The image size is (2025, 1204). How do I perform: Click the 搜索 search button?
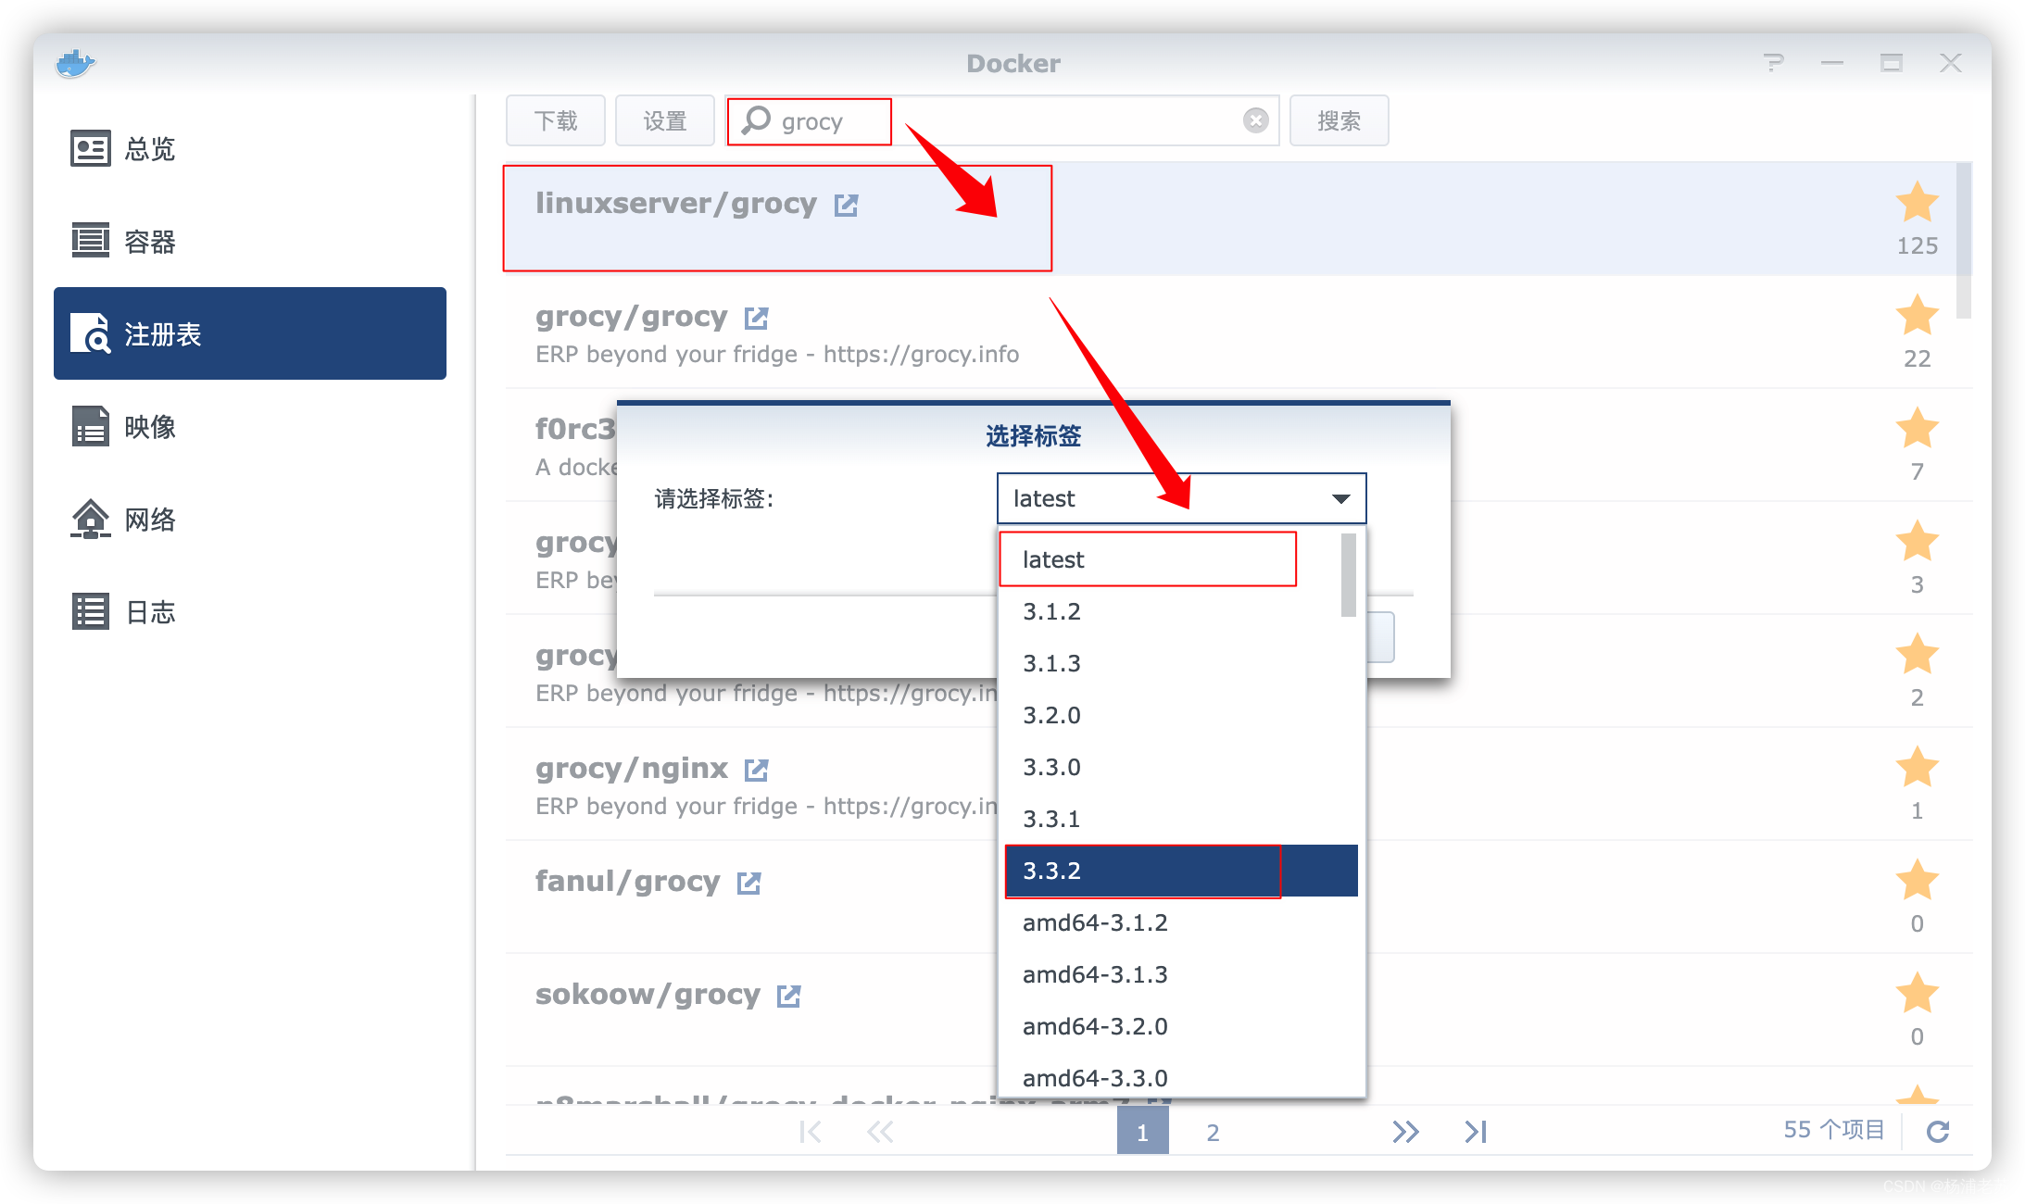(1339, 119)
